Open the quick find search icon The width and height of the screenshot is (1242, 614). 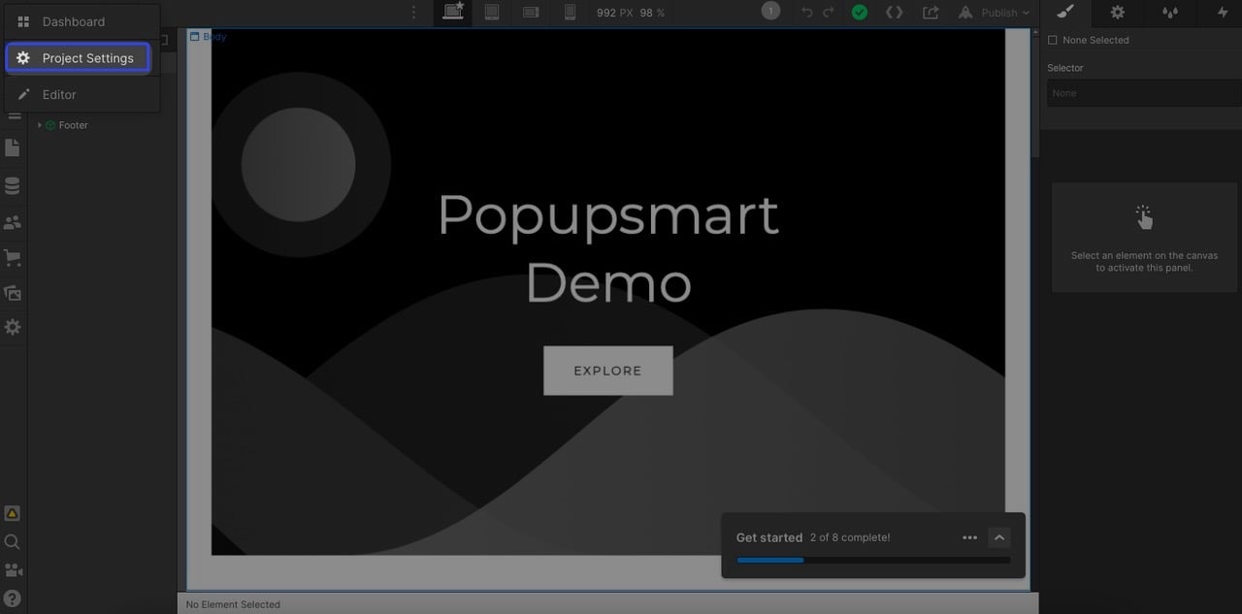(13, 542)
